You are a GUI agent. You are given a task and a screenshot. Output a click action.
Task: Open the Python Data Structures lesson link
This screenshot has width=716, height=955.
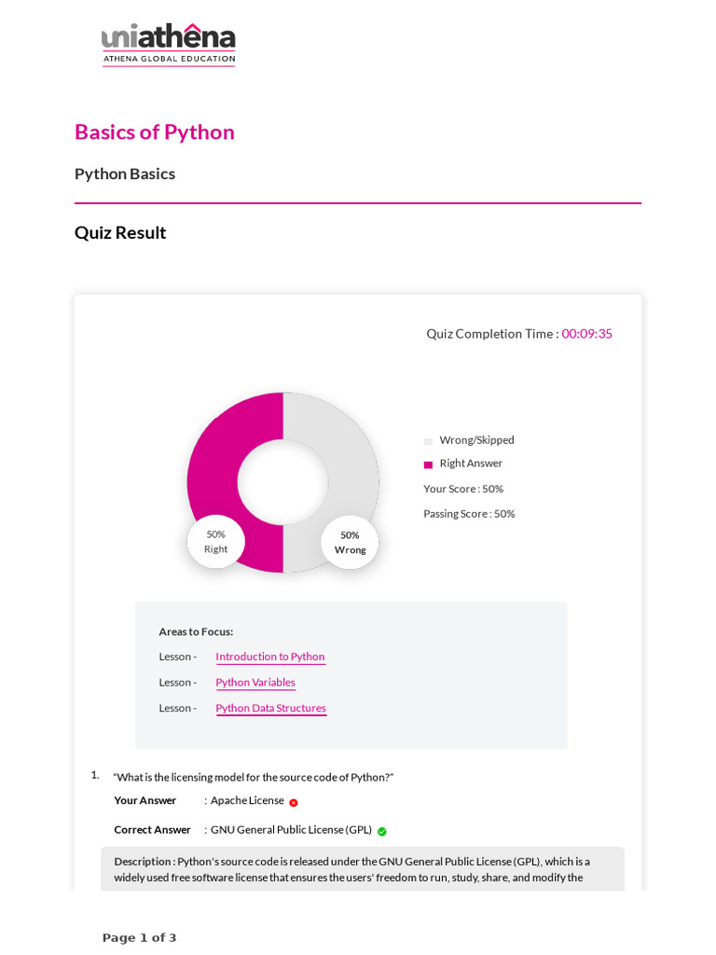click(x=271, y=709)
